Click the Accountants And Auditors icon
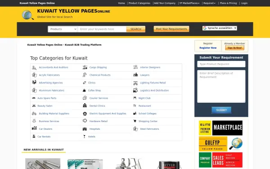This screenshot has height=169, width=270. 34,68
